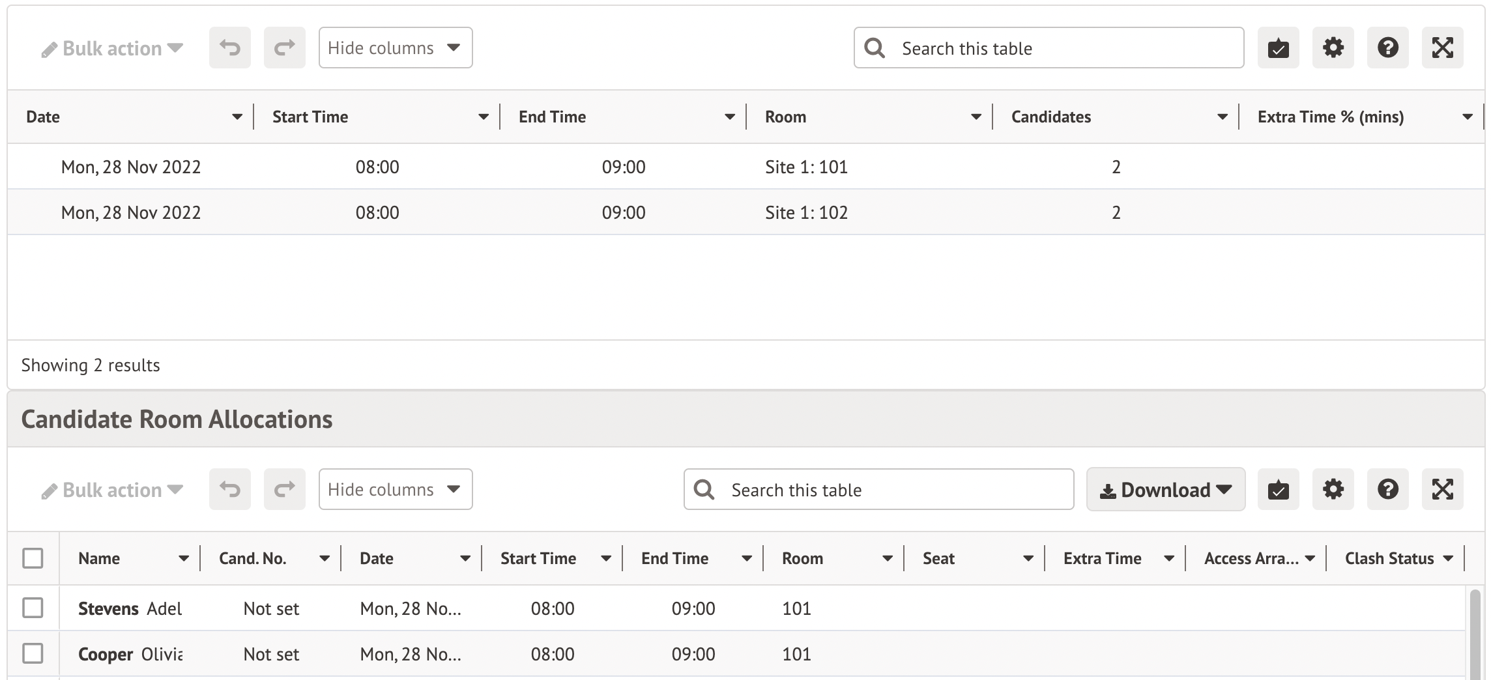The width and height of the screenshot is (1491, 680).
Task: Open Download dropdown in Candidate Room Allocations
Action: 1165,489
